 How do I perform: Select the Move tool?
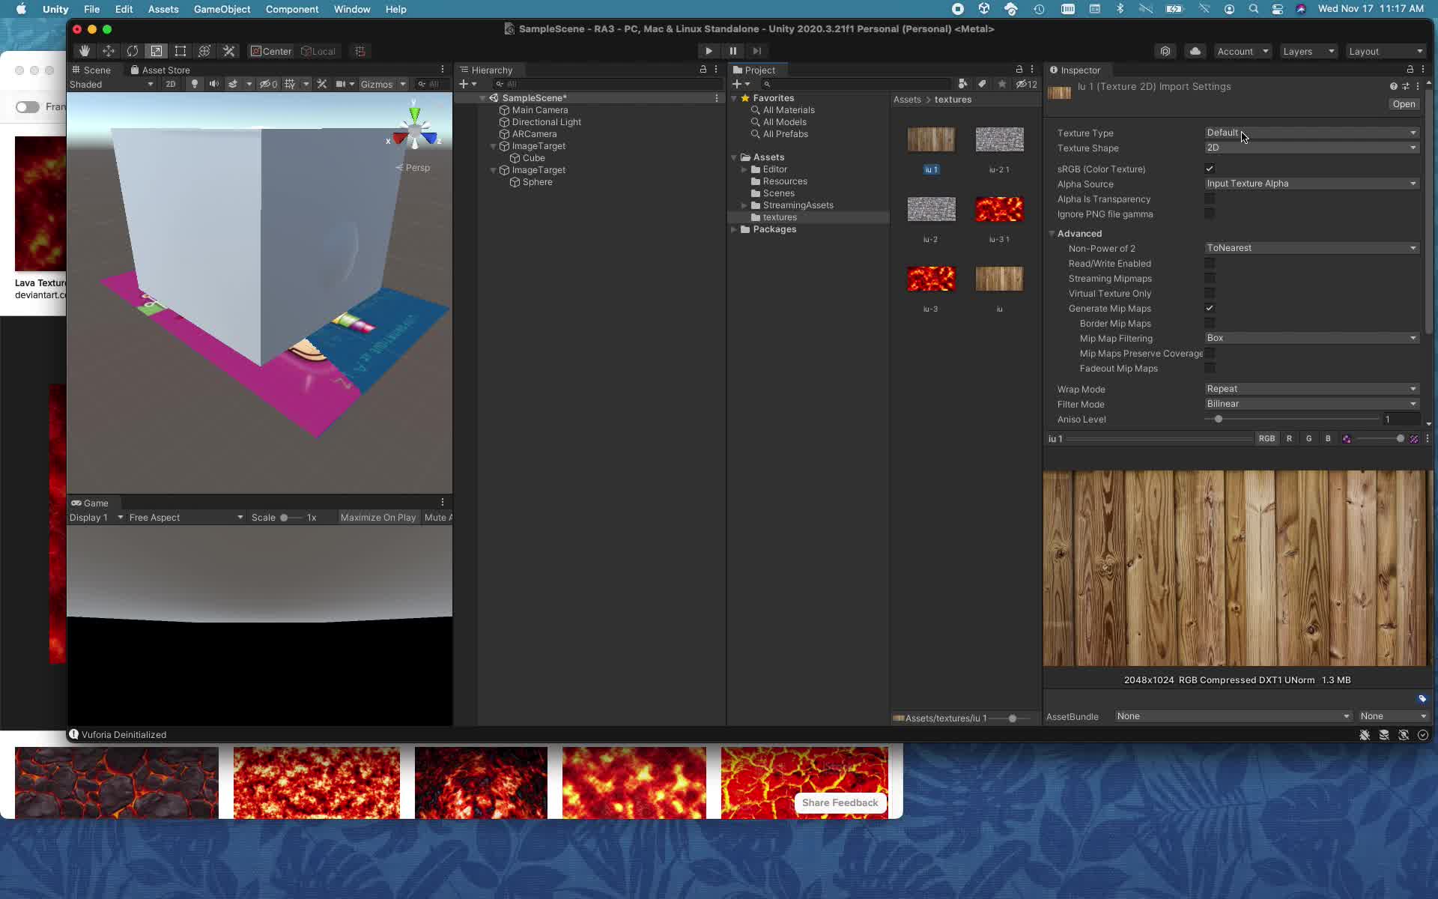click(109, 51)
